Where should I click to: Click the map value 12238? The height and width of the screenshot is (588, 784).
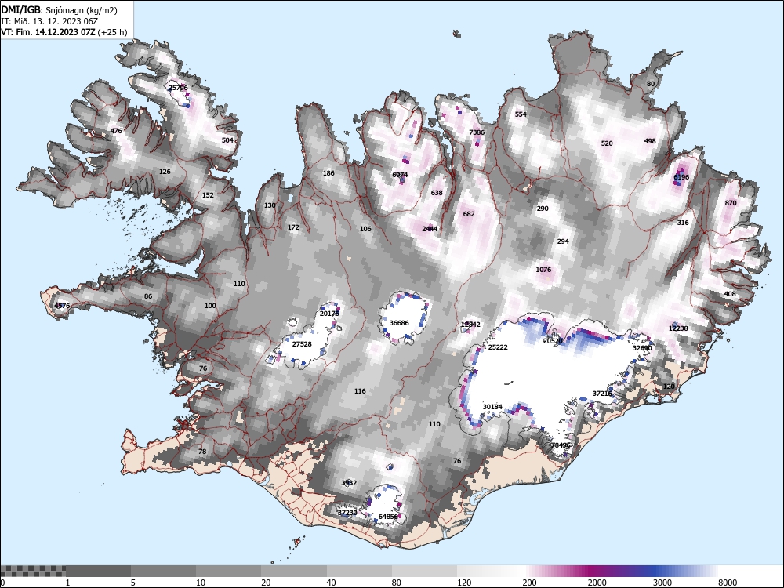click(x=678, y=328)
